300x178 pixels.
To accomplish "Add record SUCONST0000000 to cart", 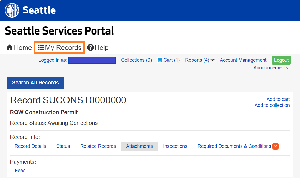I will 278,99.
